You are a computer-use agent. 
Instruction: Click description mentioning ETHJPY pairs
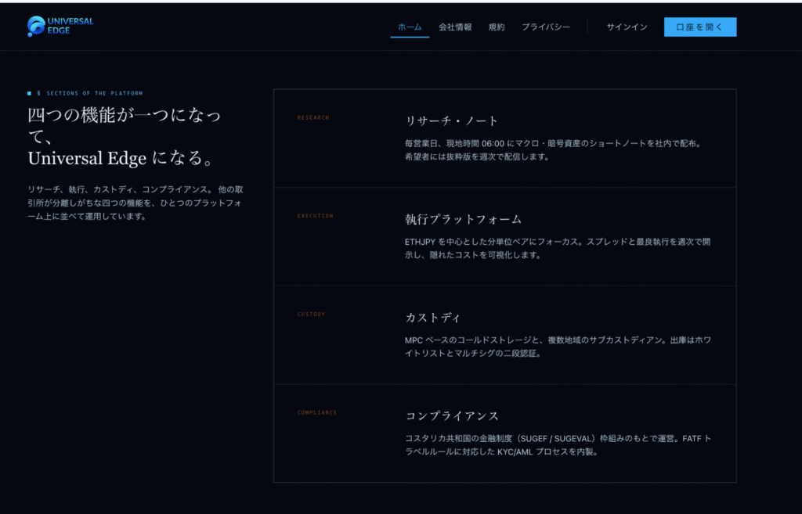pos(558,248)
